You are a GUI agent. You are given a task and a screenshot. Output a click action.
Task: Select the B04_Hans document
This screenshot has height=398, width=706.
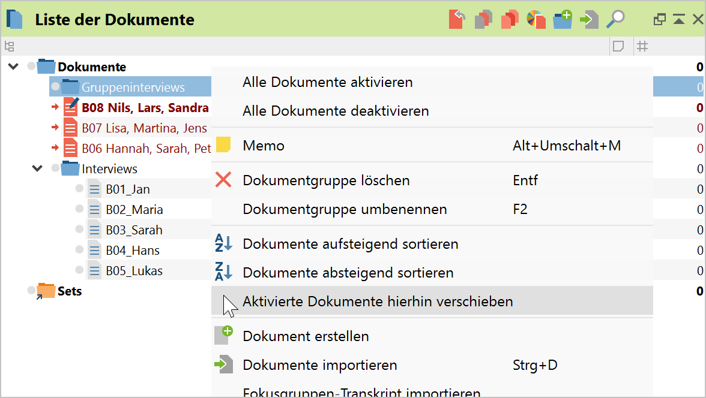click(133, 251)
